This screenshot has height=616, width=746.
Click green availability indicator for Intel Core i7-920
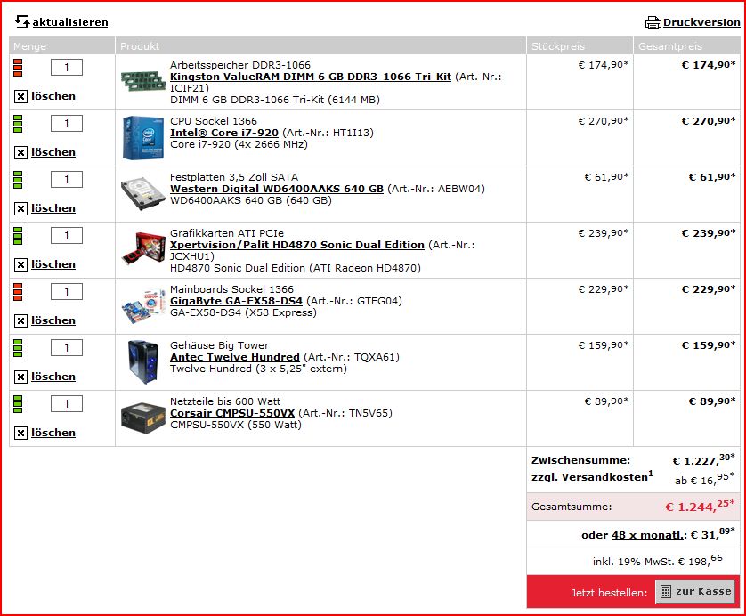coord(18,124)
